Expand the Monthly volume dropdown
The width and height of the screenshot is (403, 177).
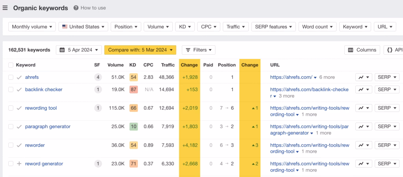click(32, 27)
